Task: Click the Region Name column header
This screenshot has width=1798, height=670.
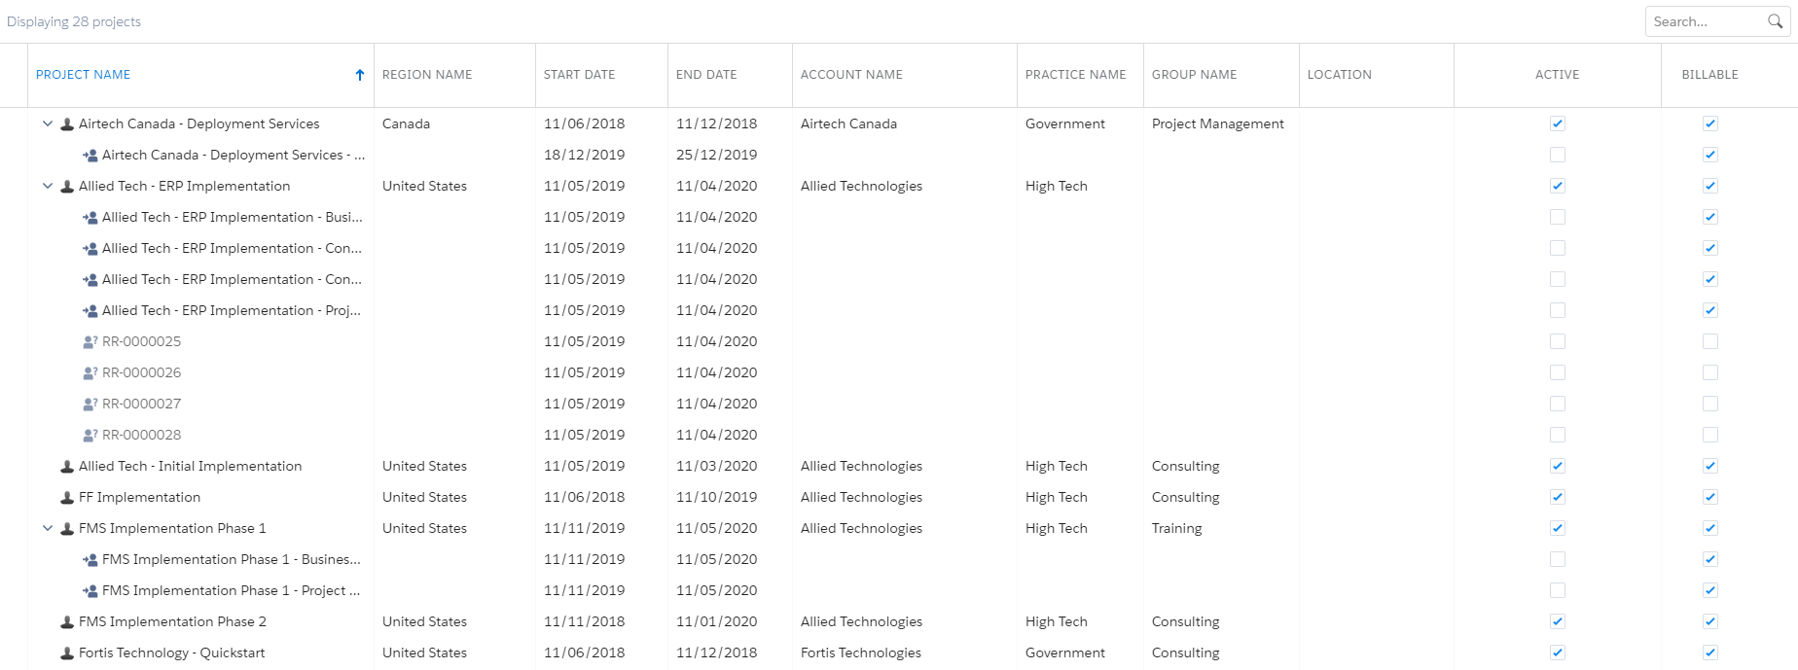Action: tap(427, 75)
